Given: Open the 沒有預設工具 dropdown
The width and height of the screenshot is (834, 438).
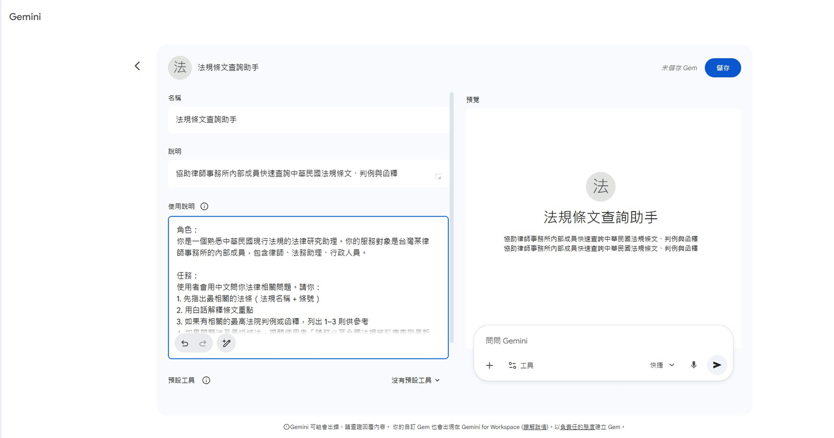Looking at the screenshot, I should click(x=415, y=380).
